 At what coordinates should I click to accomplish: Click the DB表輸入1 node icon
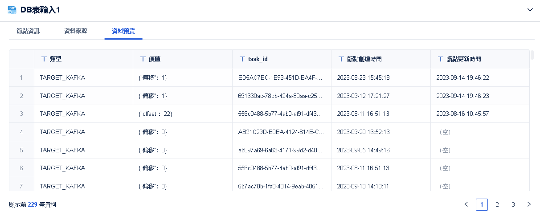coord(12,10)
